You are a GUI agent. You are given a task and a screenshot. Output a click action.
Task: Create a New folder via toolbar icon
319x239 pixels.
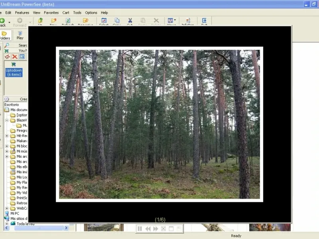pos(53,20)
